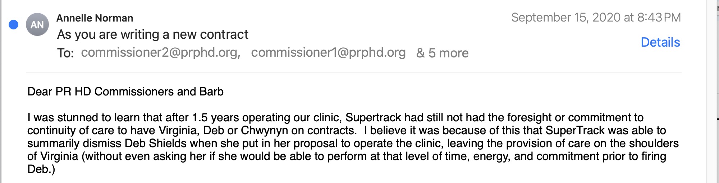Click the blue unread indicator dot

coord(14,24)
